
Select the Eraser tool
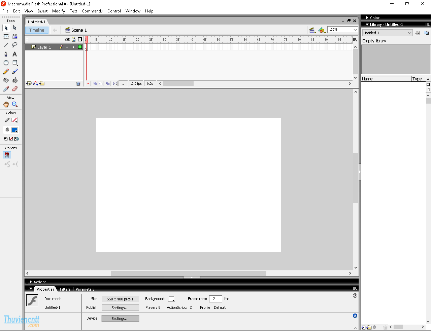pos(14,89)
